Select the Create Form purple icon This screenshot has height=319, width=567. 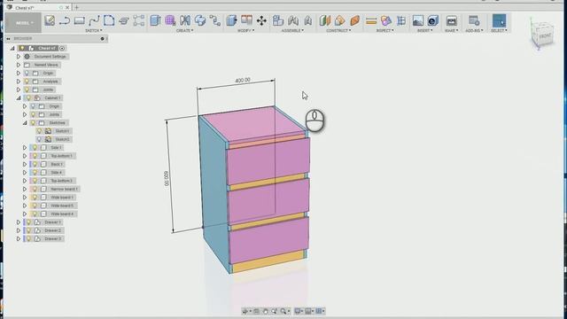point(170,20)
